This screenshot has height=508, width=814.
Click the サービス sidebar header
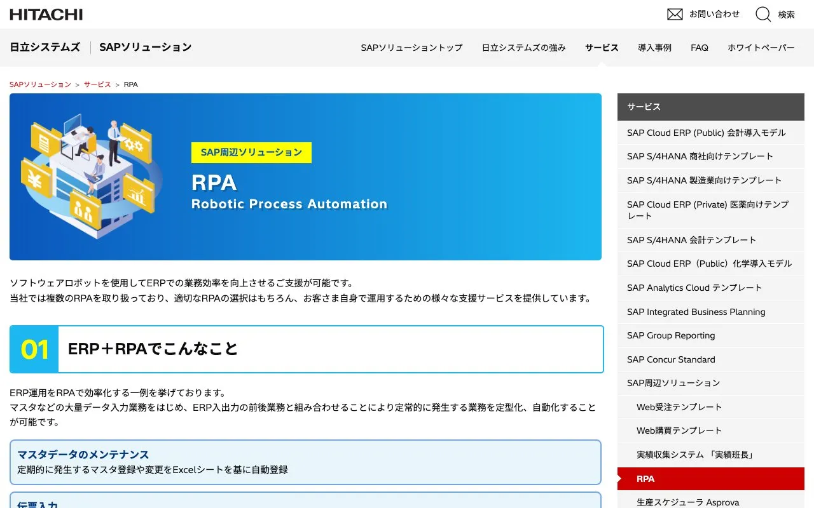pos(711,107)
